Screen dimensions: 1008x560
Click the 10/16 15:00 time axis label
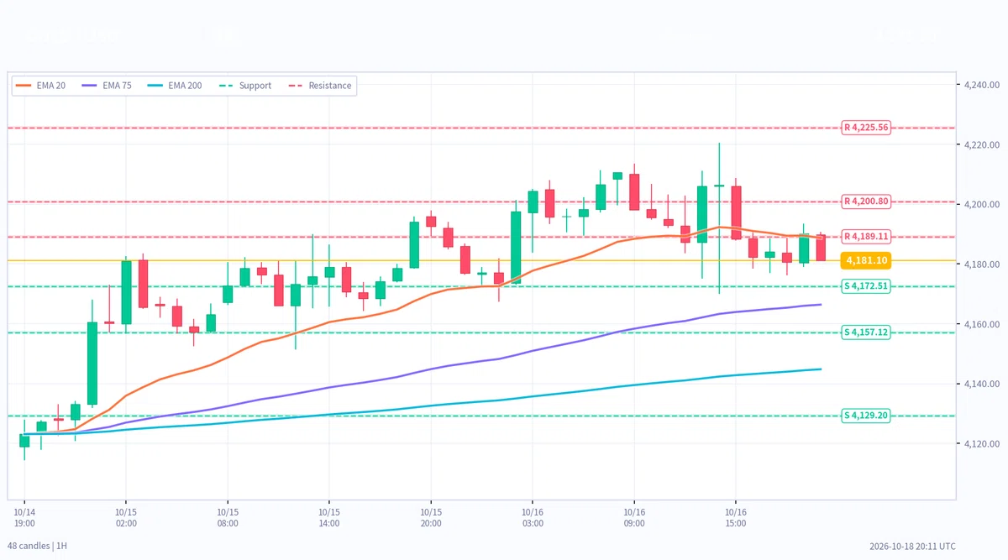tap(736, 516)
